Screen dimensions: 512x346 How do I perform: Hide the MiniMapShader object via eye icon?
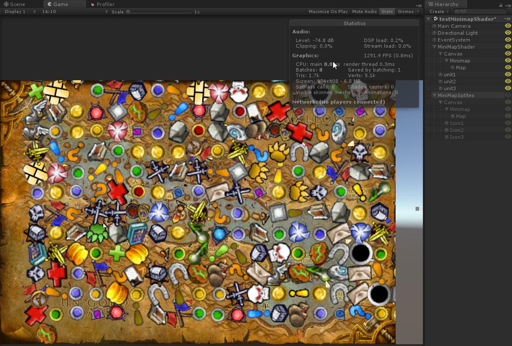[508, 47]
